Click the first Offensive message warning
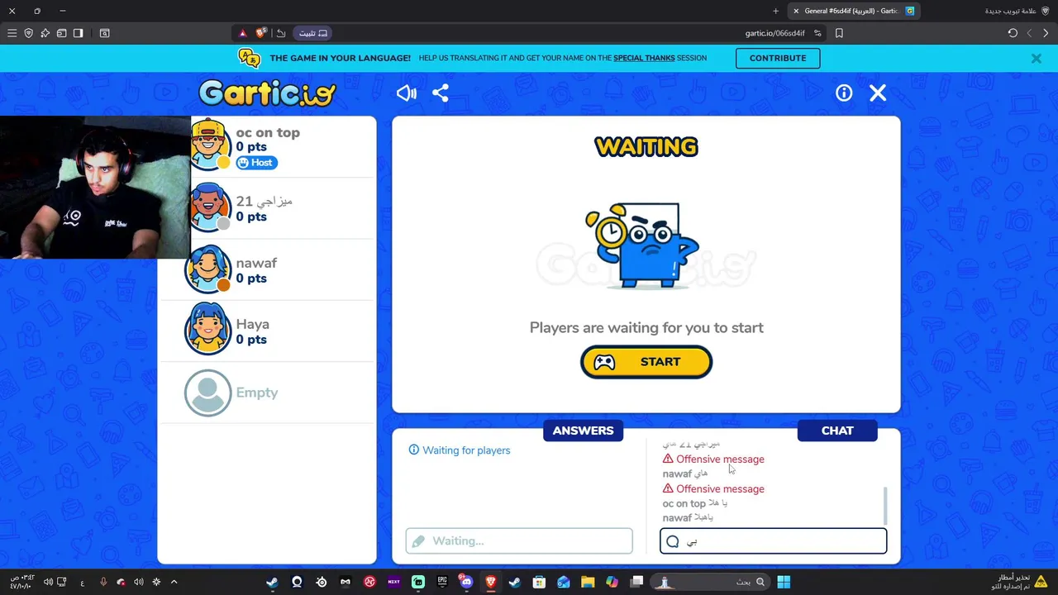Screen dimensions: 1058x595 click(713, 459)
